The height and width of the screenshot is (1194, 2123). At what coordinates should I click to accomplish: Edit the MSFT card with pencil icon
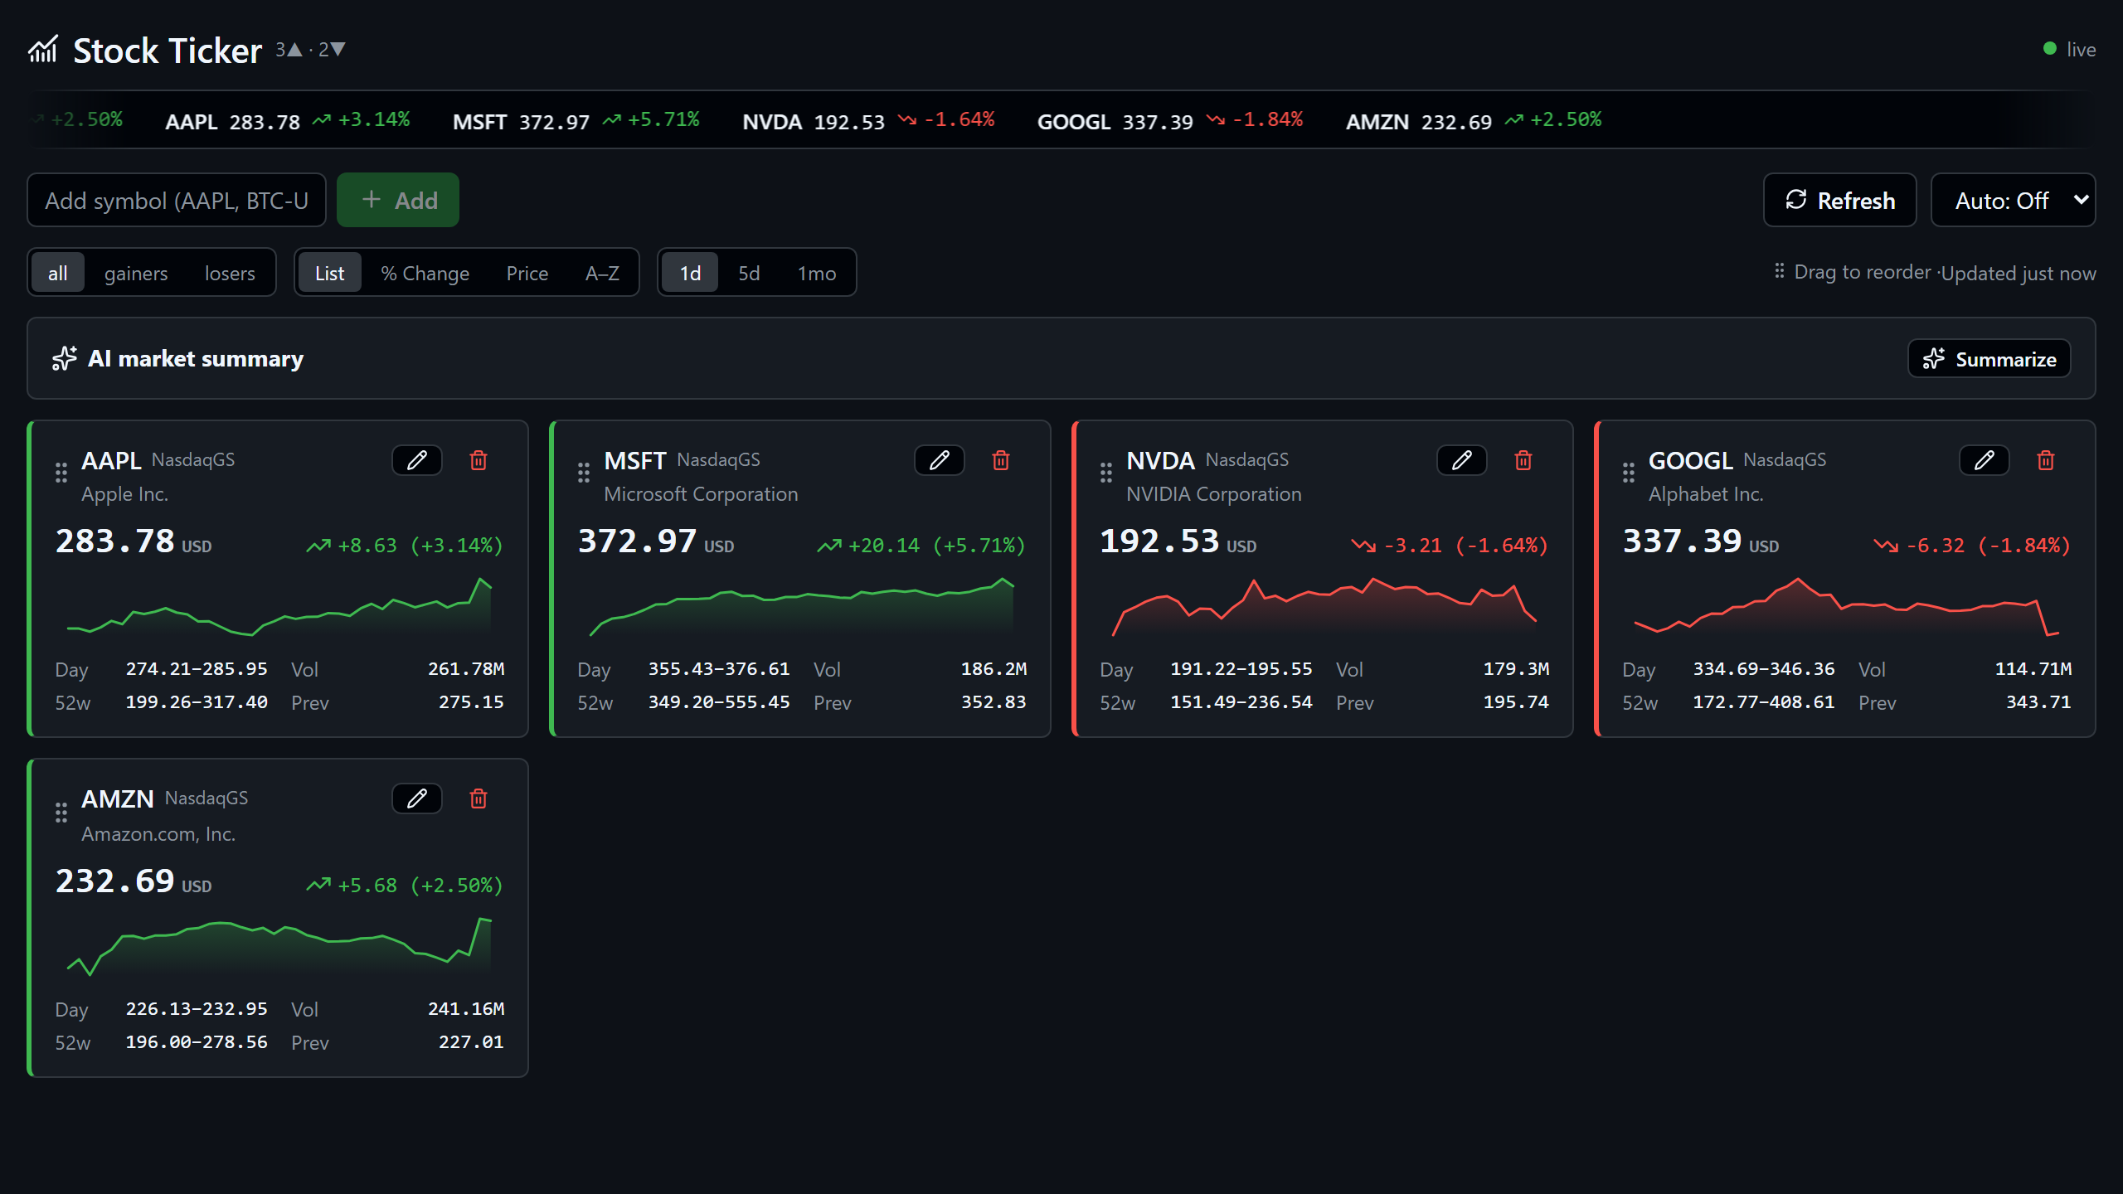click(x=940, y=460)
